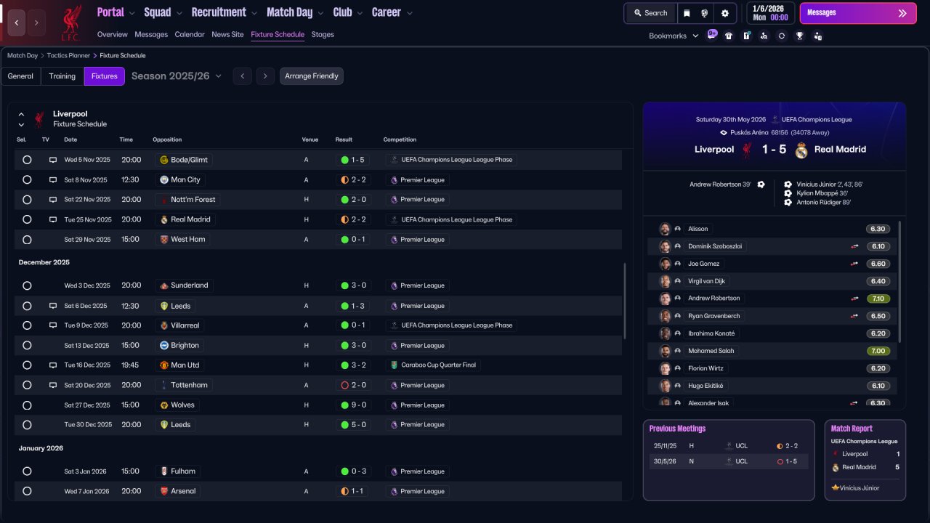Select the Nott'm Forest fixture radio button

(27, 200)
